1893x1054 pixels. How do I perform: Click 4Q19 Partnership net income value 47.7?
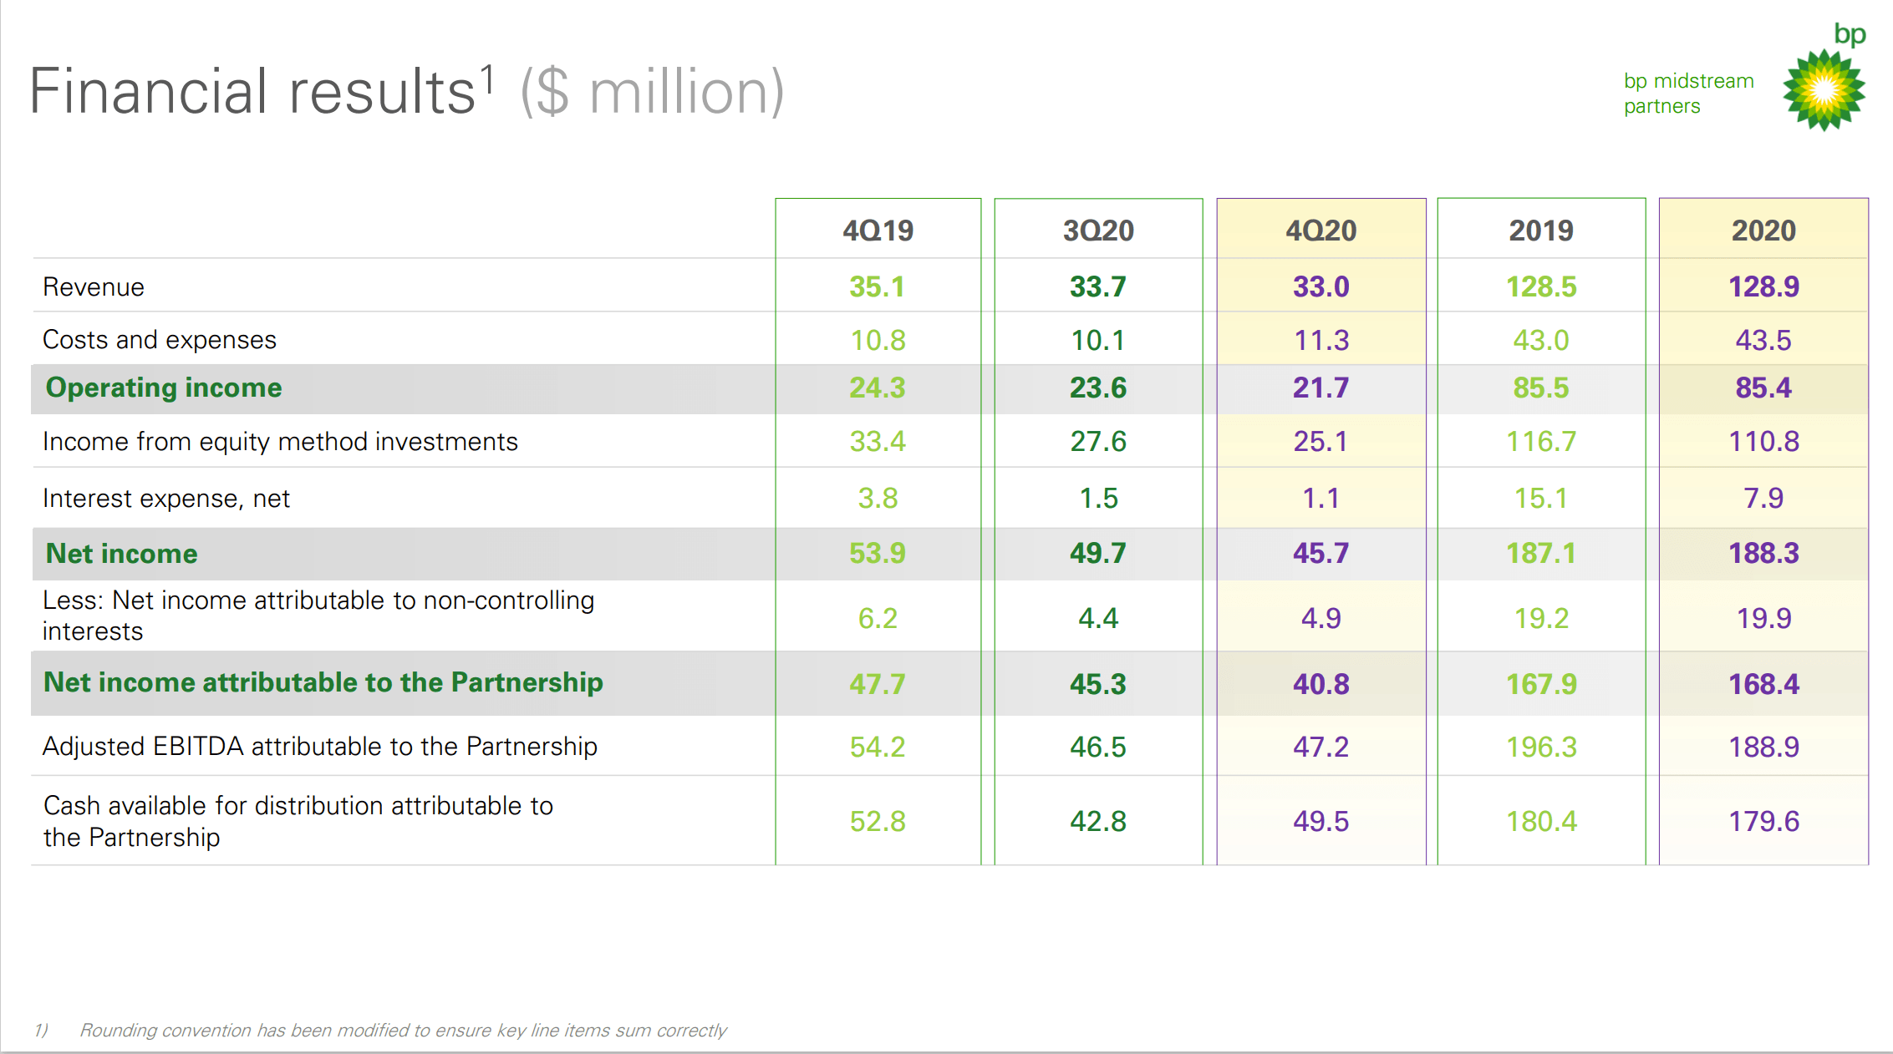878,685
